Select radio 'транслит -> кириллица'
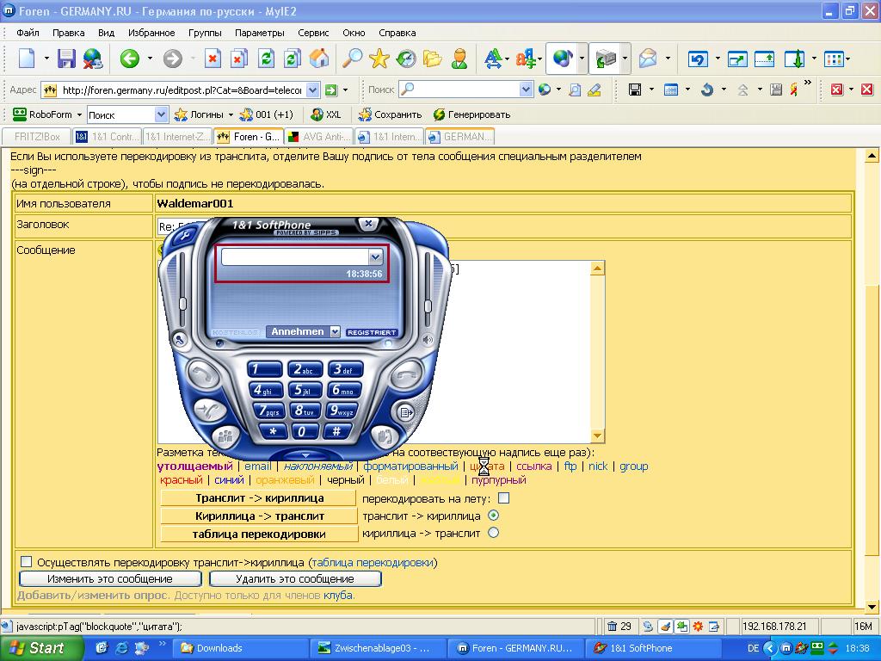The image size is (881, 661). (x=493, y=516)
